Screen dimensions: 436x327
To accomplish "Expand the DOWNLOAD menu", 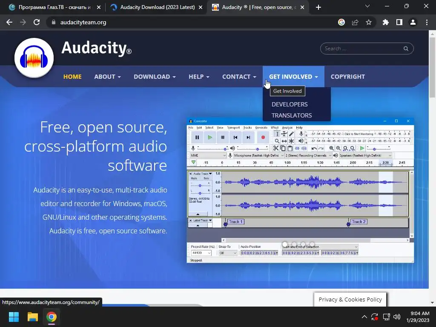I will click(155, 77).
